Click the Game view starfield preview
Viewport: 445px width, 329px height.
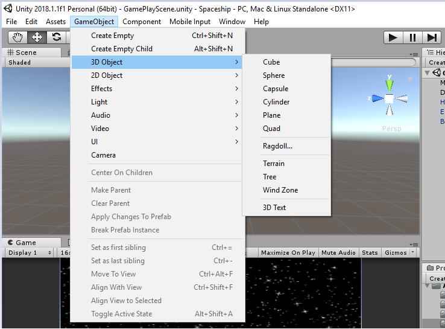pyautogui.click(x=304, y=293)
